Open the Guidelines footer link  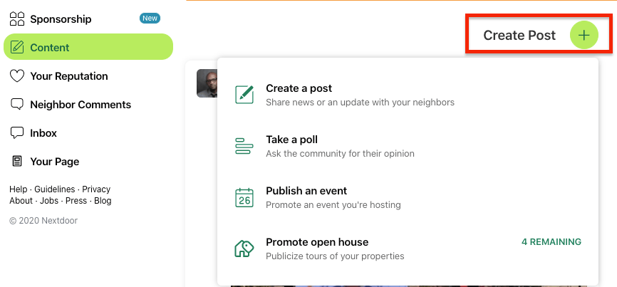point(54,189)
